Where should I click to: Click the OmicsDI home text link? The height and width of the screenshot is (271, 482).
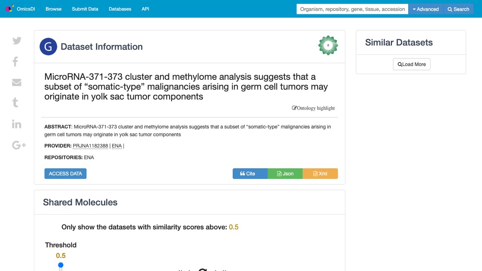pyautogui.click(x=26, y=9)
